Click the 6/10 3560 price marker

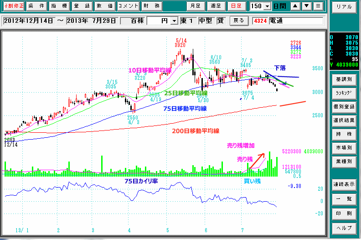(215, 59)
